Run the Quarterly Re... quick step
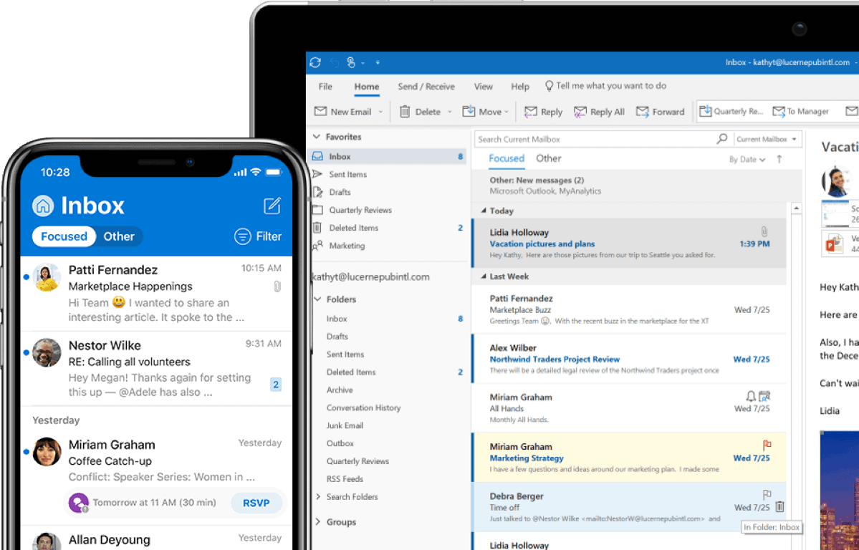 [731, 111]
